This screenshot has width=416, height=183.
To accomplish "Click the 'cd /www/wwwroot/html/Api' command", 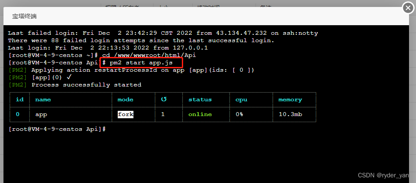I will click(x=149, y=55).
